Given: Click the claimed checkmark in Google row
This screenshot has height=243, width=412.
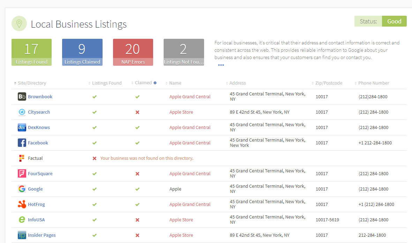Looking at the screenshot, I should pyautogui.click(x=137, y=189).
